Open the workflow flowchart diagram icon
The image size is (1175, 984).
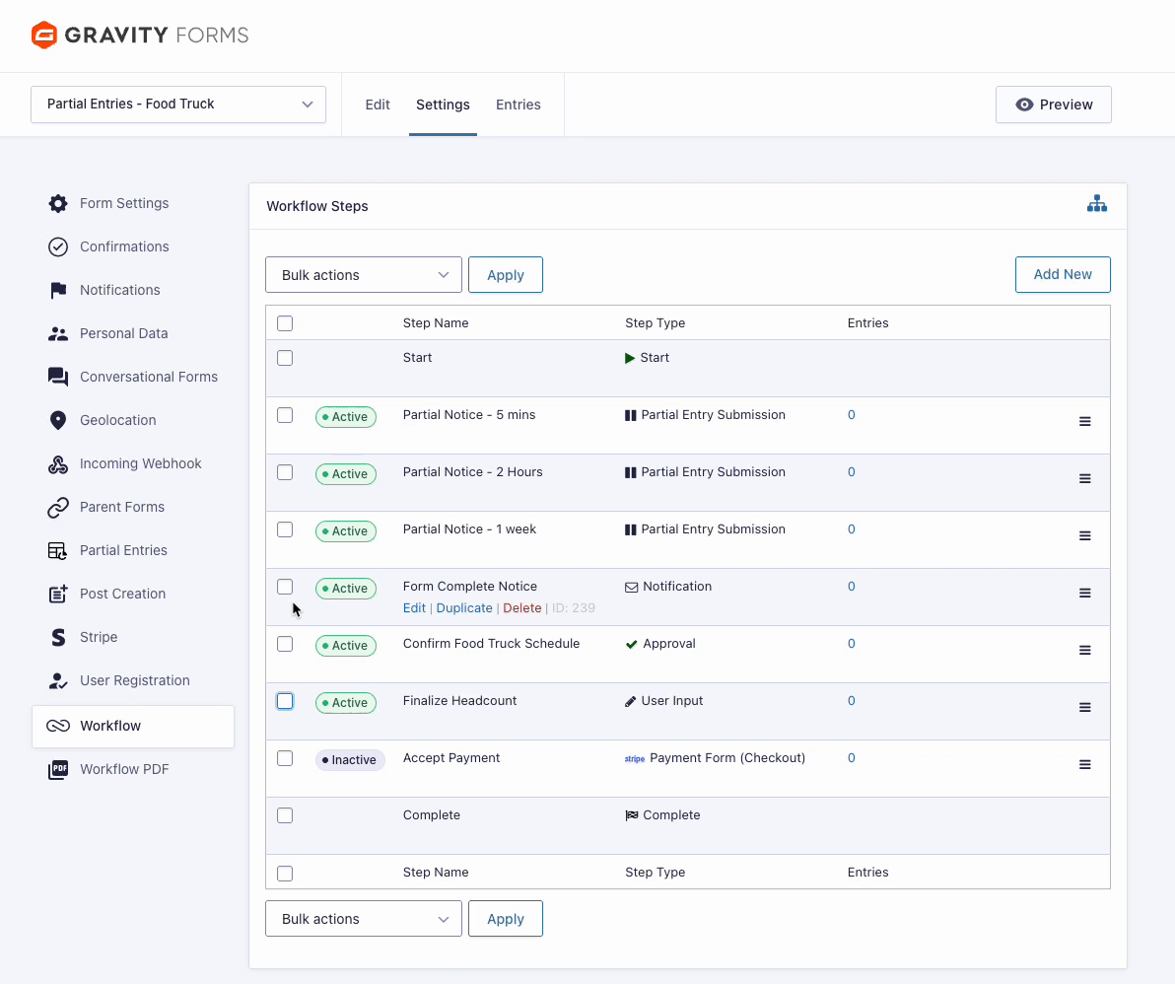click(1096, 204)
